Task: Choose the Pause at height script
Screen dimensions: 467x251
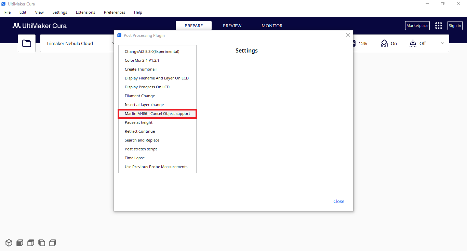Action: pos(139,122)
